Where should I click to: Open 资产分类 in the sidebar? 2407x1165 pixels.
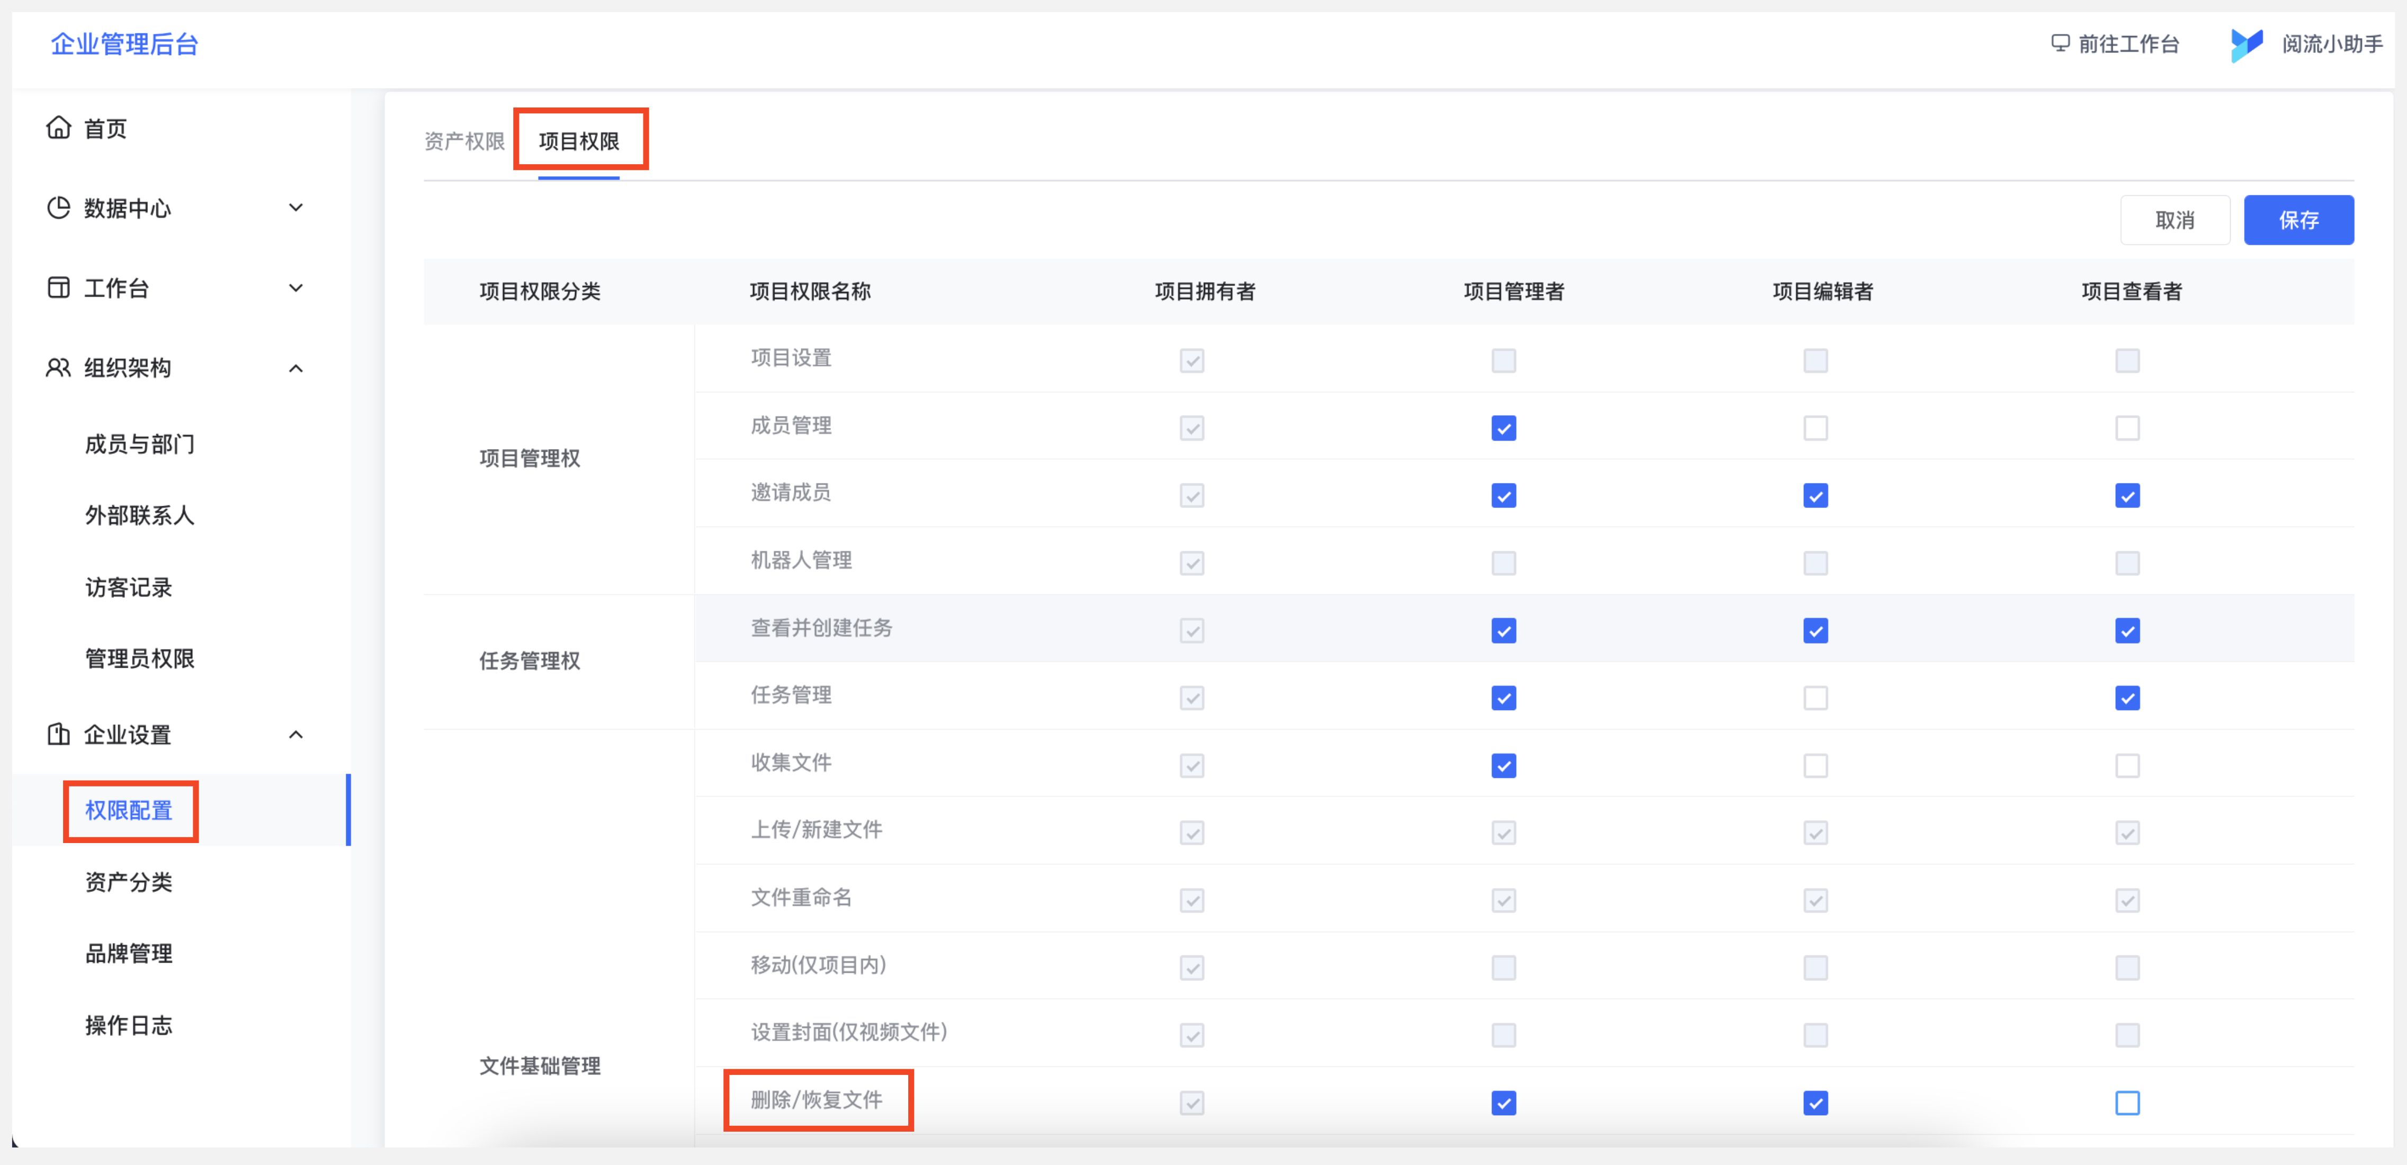tap(129, 882)
